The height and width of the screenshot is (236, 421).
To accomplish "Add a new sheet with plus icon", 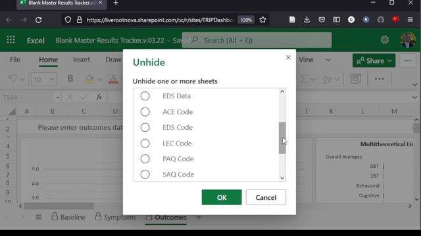I will [x=199, y=217].
